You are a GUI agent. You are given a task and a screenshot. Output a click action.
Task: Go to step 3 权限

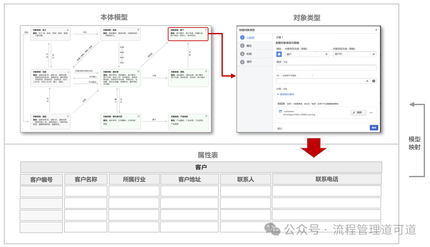[x=249, y=54]
